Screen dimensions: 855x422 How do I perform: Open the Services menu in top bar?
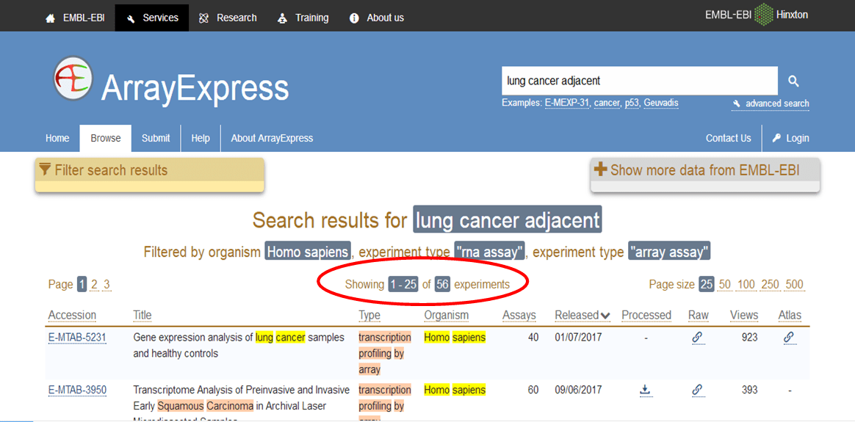point(152,18)
